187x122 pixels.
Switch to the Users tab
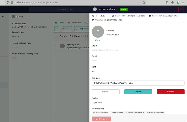click(x=60, y=23)
